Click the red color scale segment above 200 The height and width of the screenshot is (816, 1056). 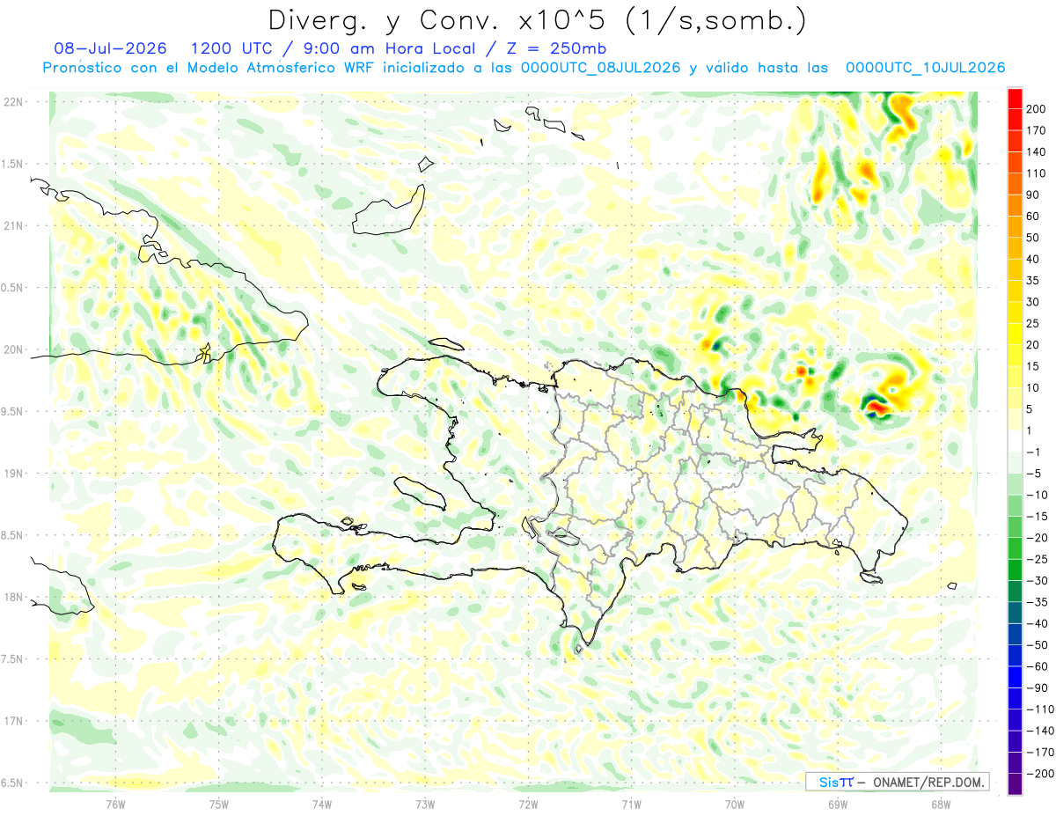coord(1016,98)
